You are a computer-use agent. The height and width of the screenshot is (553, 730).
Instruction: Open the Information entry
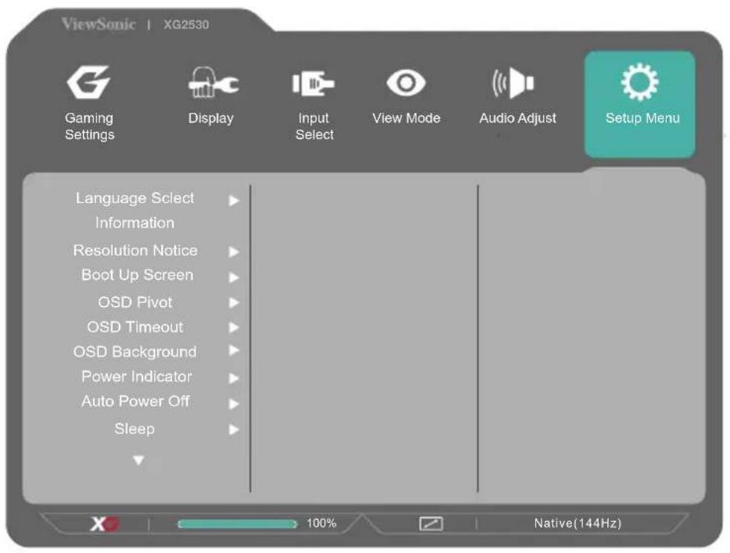pos(134,223)
